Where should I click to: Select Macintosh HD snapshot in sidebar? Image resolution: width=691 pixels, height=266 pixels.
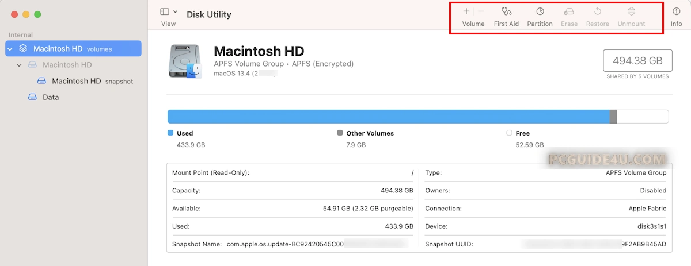76,81
